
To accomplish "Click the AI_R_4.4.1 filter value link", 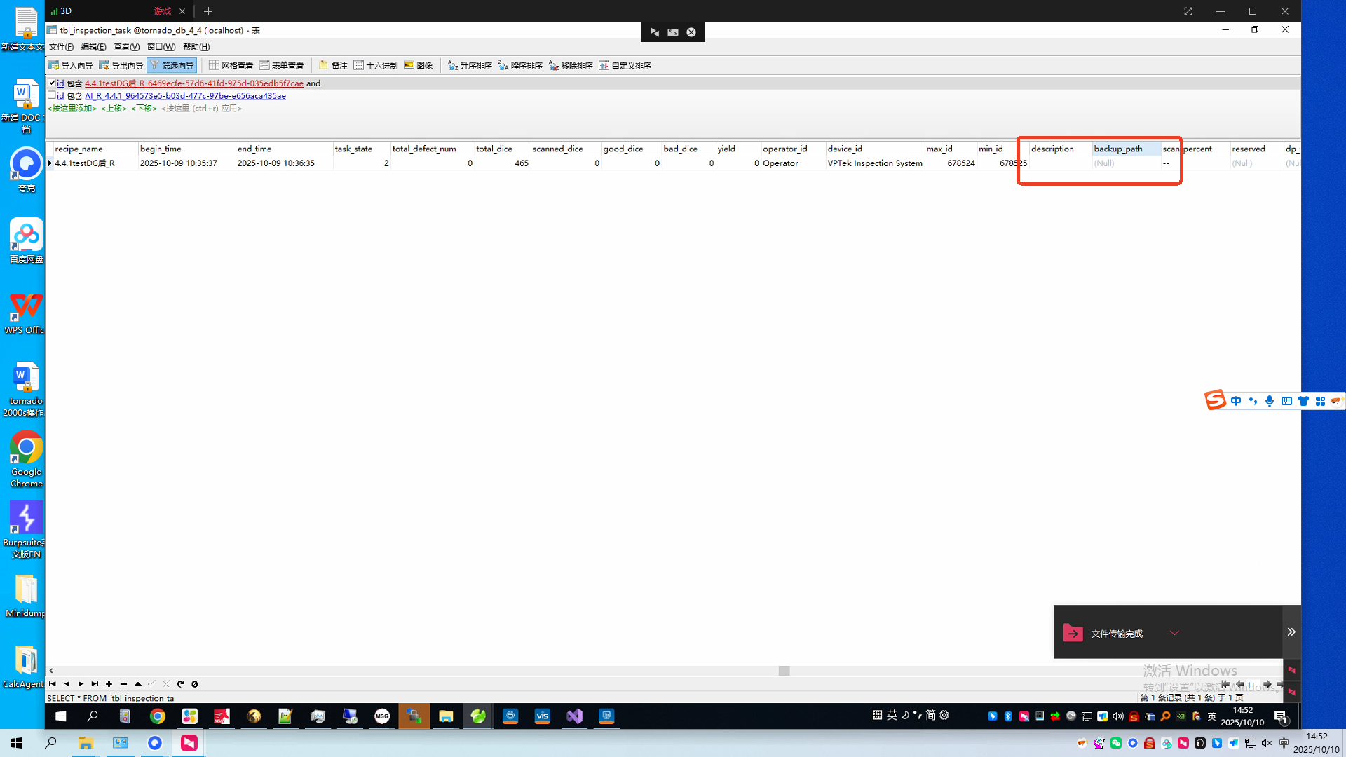I will click(185, 96).
